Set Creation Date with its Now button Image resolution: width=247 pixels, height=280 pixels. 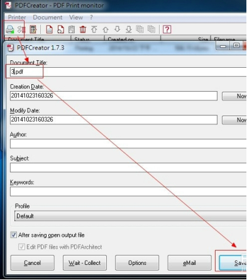click(x=234, y=96)
